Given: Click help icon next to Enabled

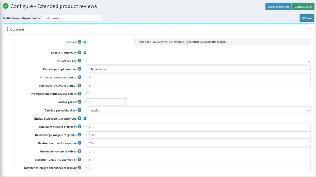Looking at the screenshot, I should [79, 42].
